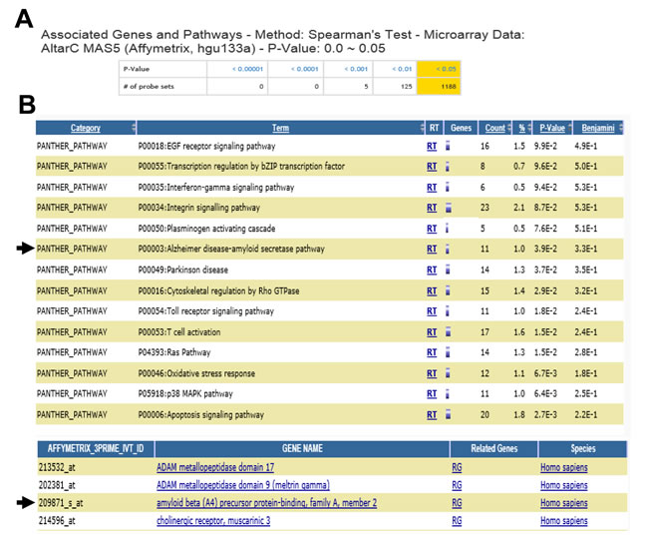Select the highlighted < 0.05 P-Value threshold
648x543 pixels.
[x=446, y=69]
